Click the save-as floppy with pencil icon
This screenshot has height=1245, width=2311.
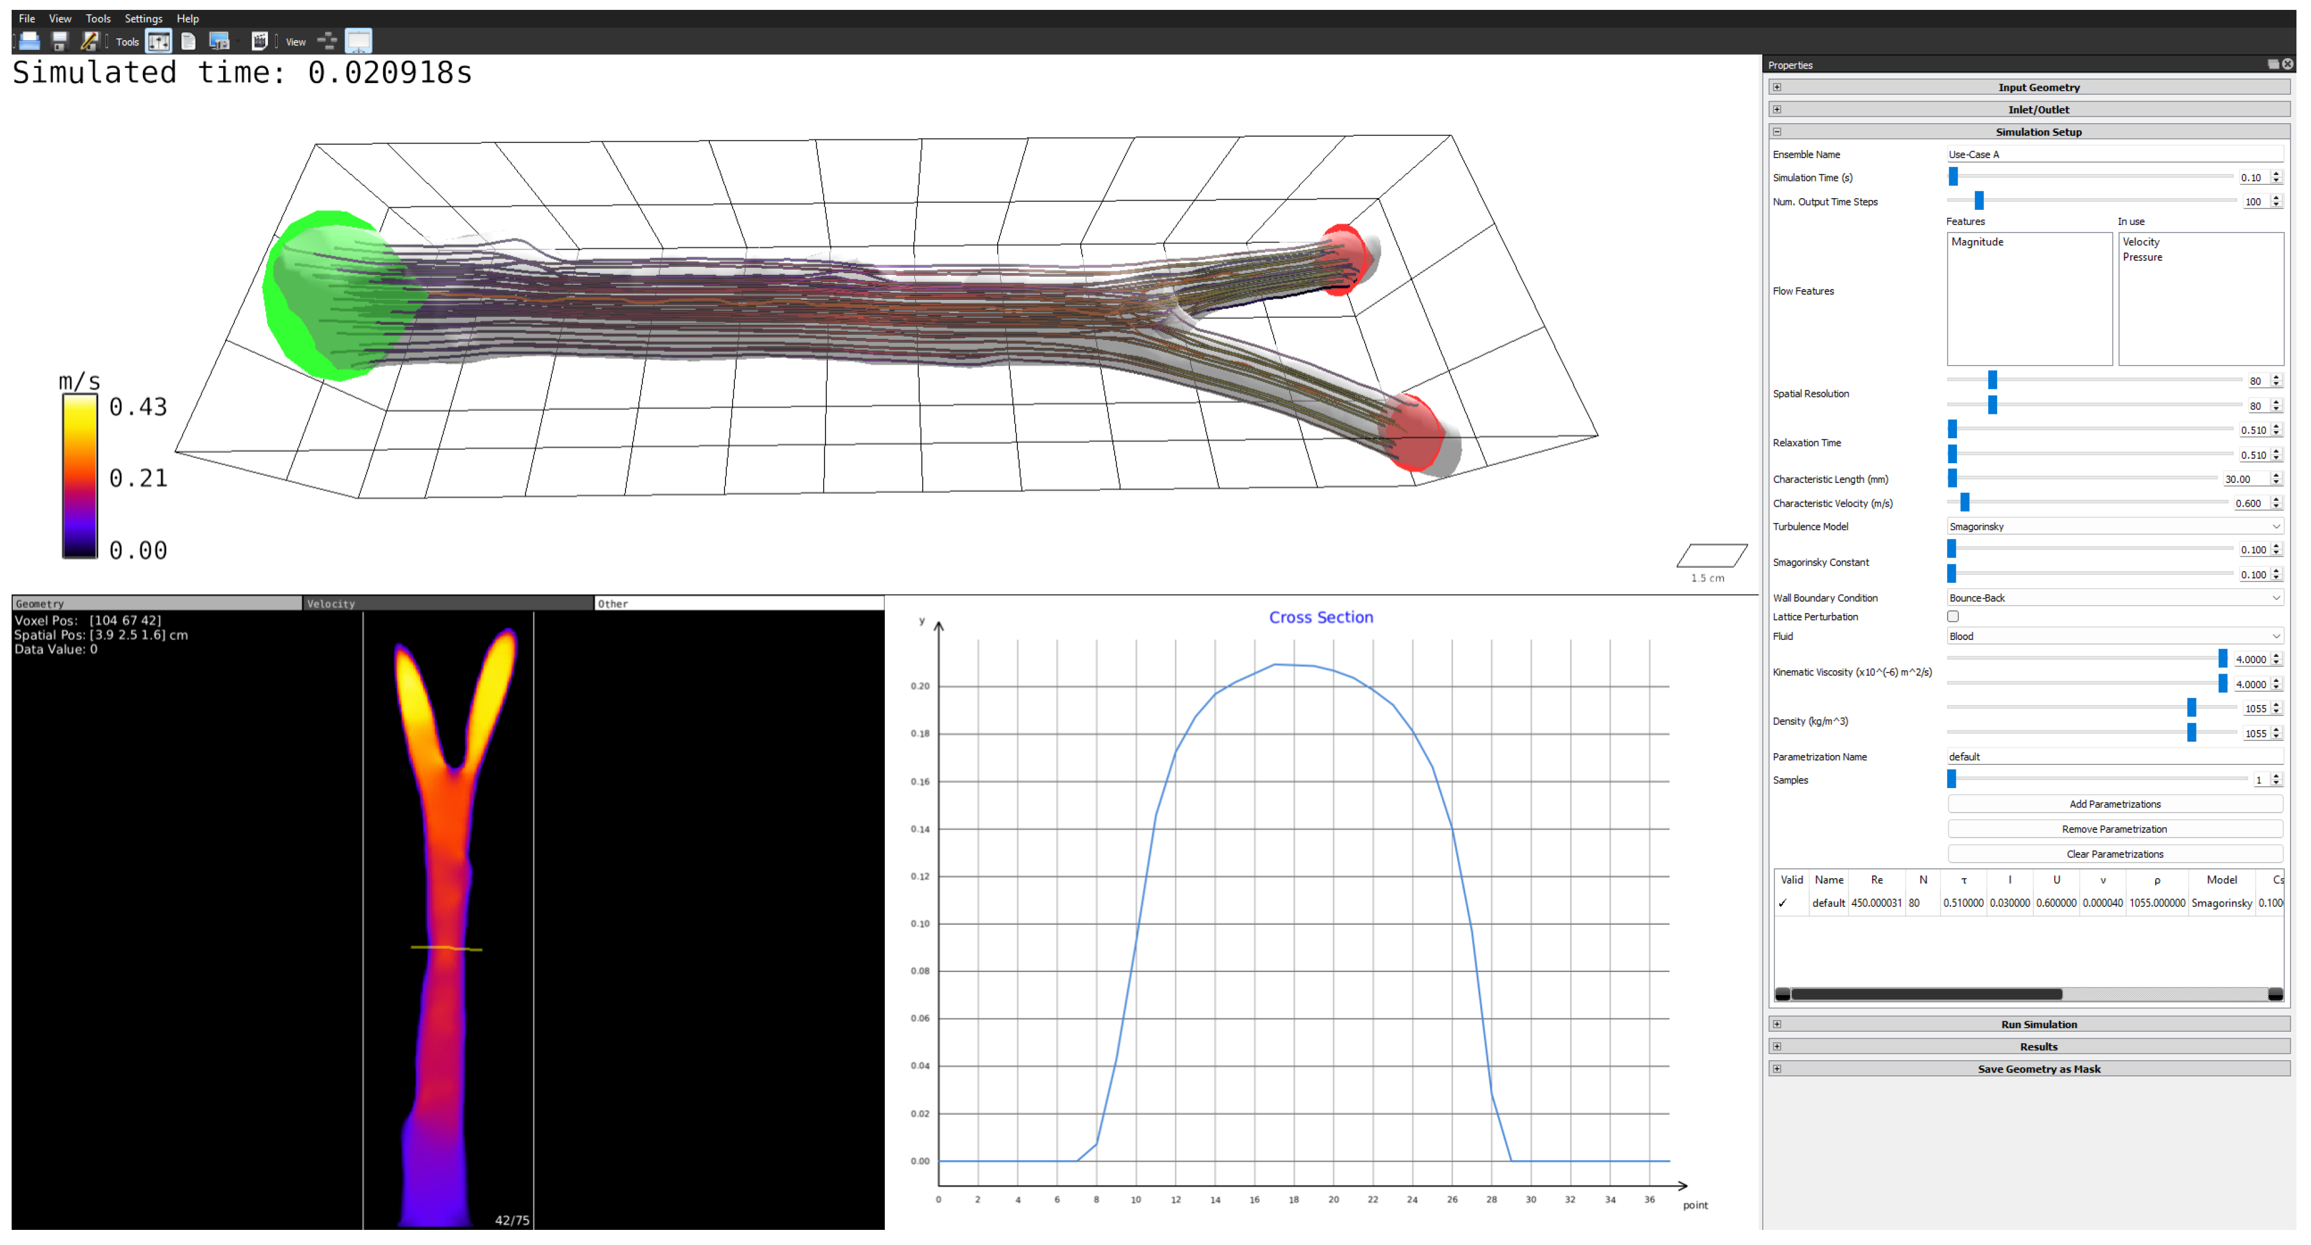pos(89,41)
